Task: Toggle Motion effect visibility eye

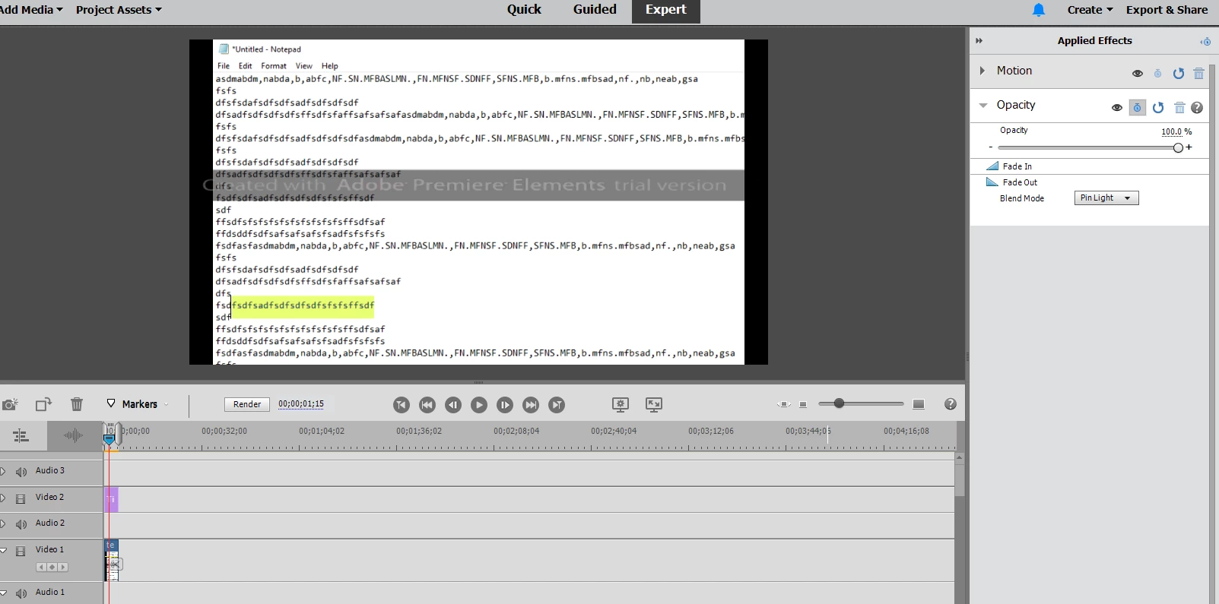Action: point(1138,74)
